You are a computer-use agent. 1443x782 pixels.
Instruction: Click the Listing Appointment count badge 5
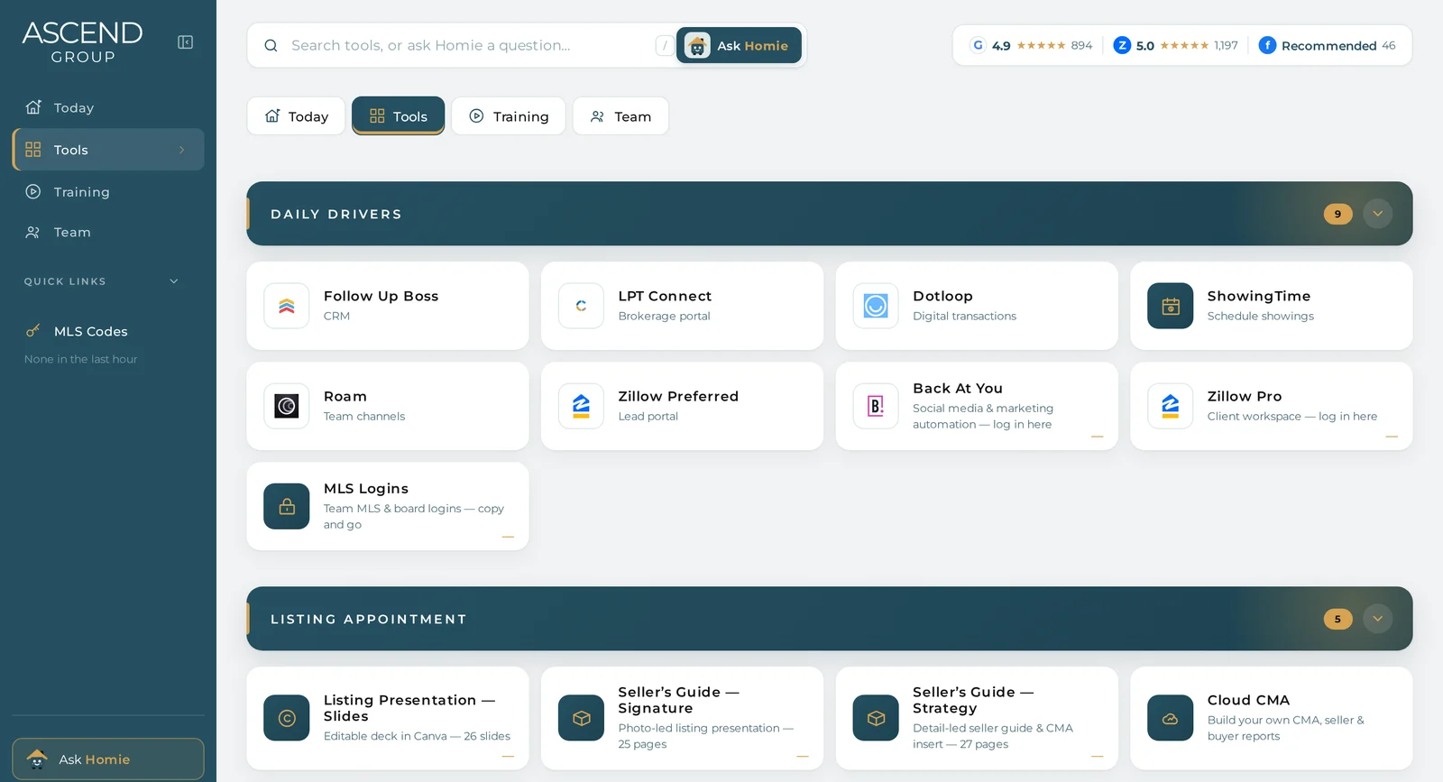point(1337,619)
